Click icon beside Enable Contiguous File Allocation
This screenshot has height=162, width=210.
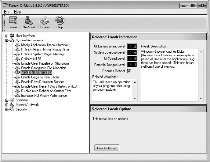[x=17, y=68]
